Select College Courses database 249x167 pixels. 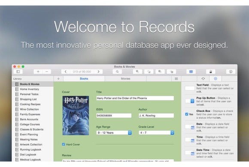tap(33, 124)
